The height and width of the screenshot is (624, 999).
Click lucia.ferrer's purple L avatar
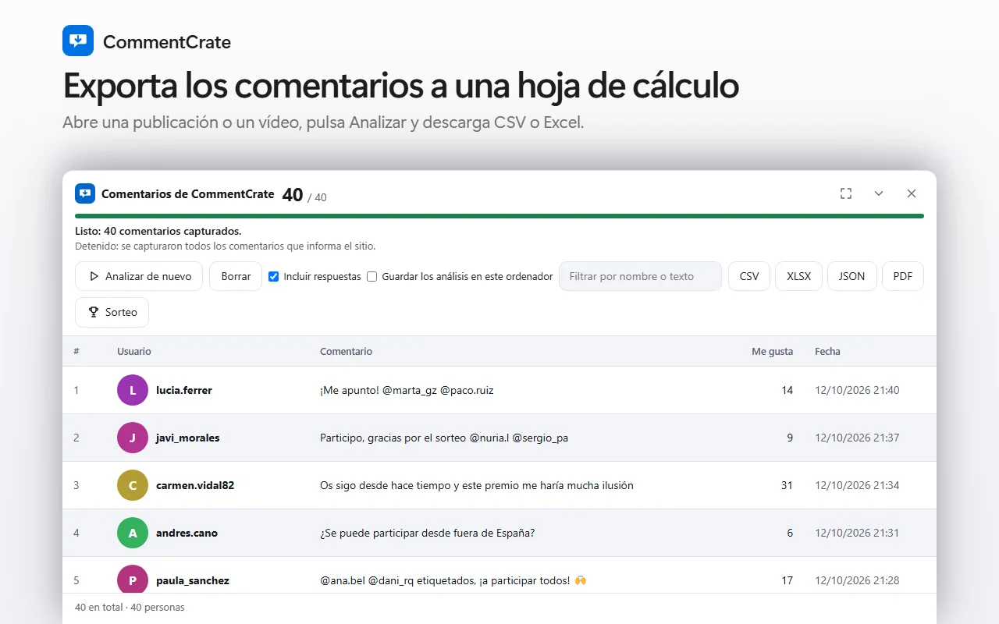click(x=133, y=390)
